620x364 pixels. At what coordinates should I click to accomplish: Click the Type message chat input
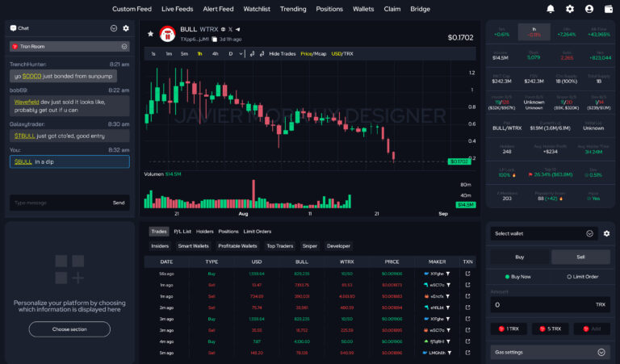pos(59,203)
